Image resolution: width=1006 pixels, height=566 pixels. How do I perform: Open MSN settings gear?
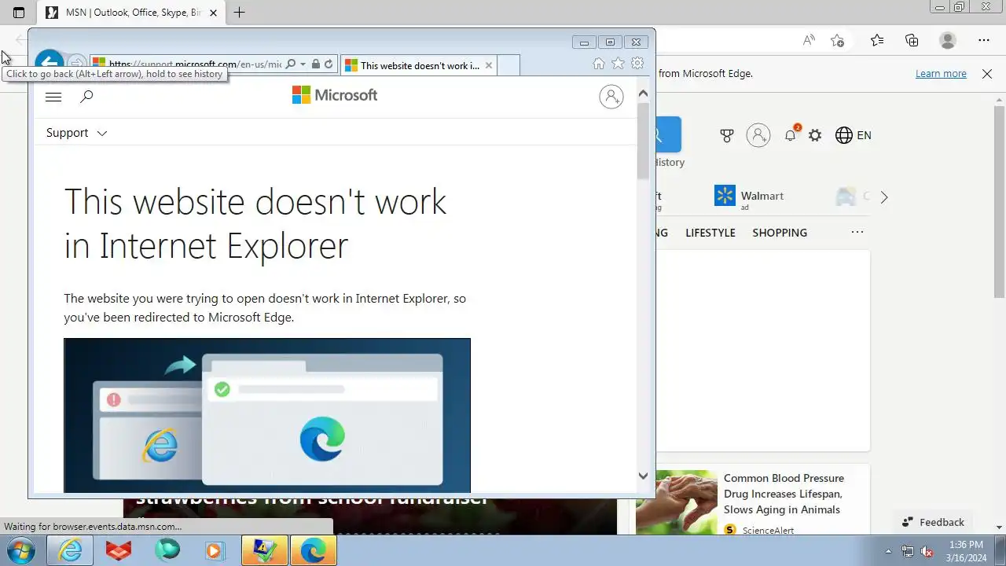coord(815,135)
